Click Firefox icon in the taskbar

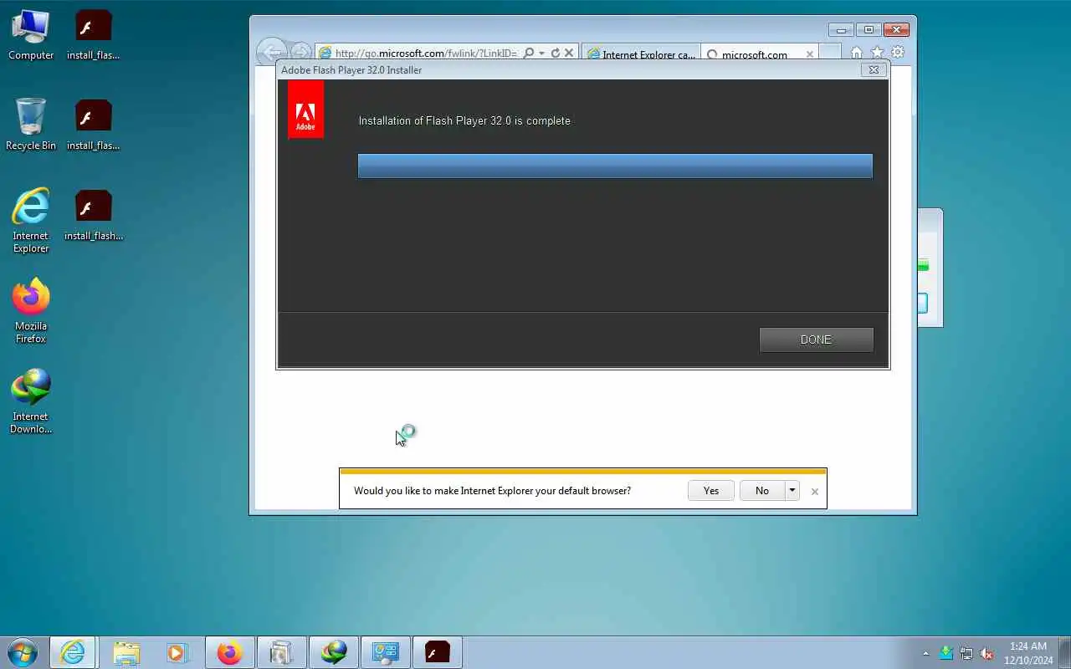(x=229, y=652)
